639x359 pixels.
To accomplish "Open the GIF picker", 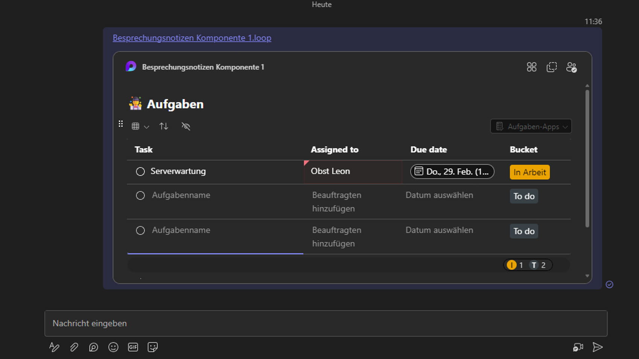I will pos(133,347).
